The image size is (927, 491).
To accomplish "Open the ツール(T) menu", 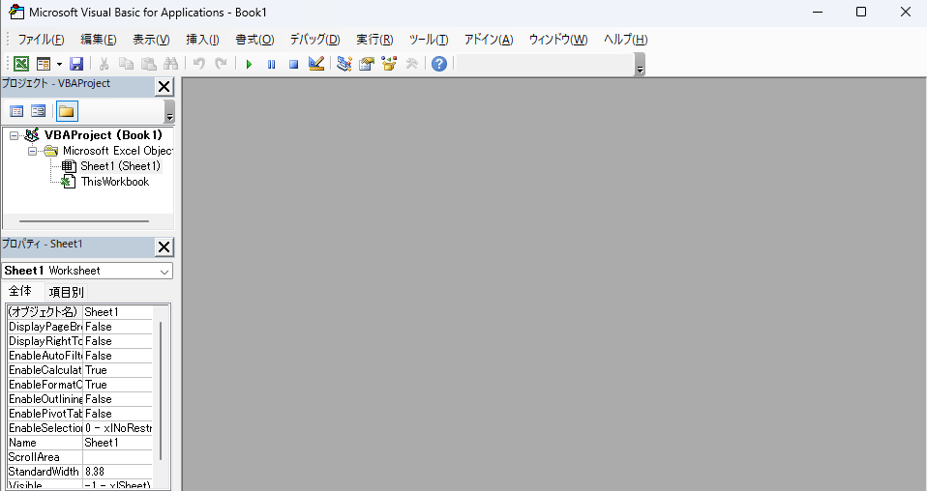I will point(429,40).
